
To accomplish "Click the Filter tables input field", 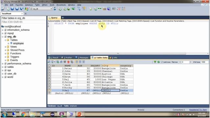I will tap(24, 22).
